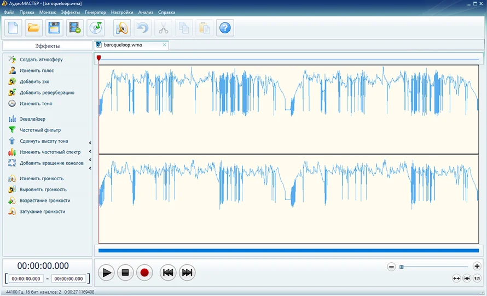Image resolution: width=487 pixels, height=296 pixels.
Task: Click the Создать атмосферу effect icon
Action: pyautogui.click(x=12, y=59)
